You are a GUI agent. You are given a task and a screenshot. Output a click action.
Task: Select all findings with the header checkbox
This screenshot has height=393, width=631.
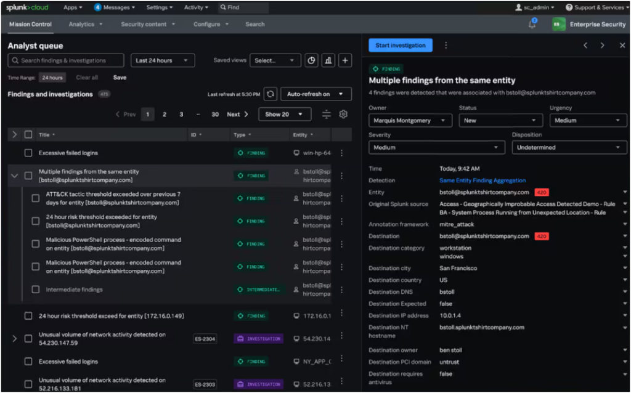(x=28, y=134)
